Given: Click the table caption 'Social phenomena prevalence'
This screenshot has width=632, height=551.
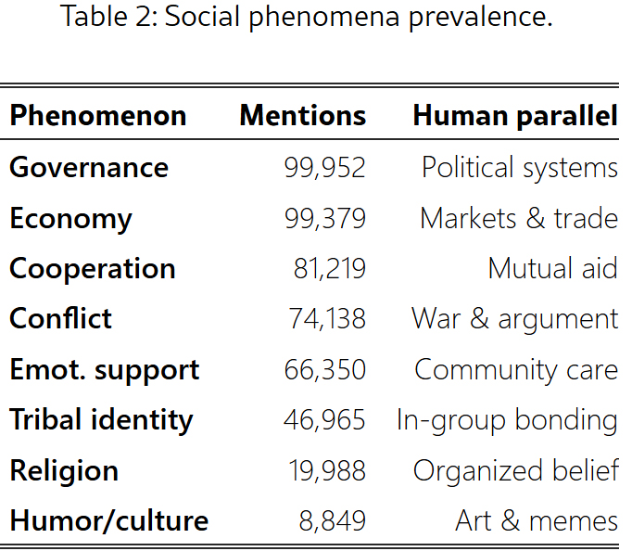Looking at the screenshot, I should coord(307,17).
